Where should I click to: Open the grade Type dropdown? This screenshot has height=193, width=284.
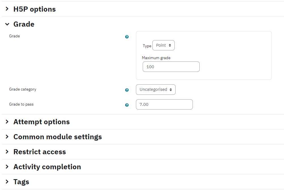point(163,45)
